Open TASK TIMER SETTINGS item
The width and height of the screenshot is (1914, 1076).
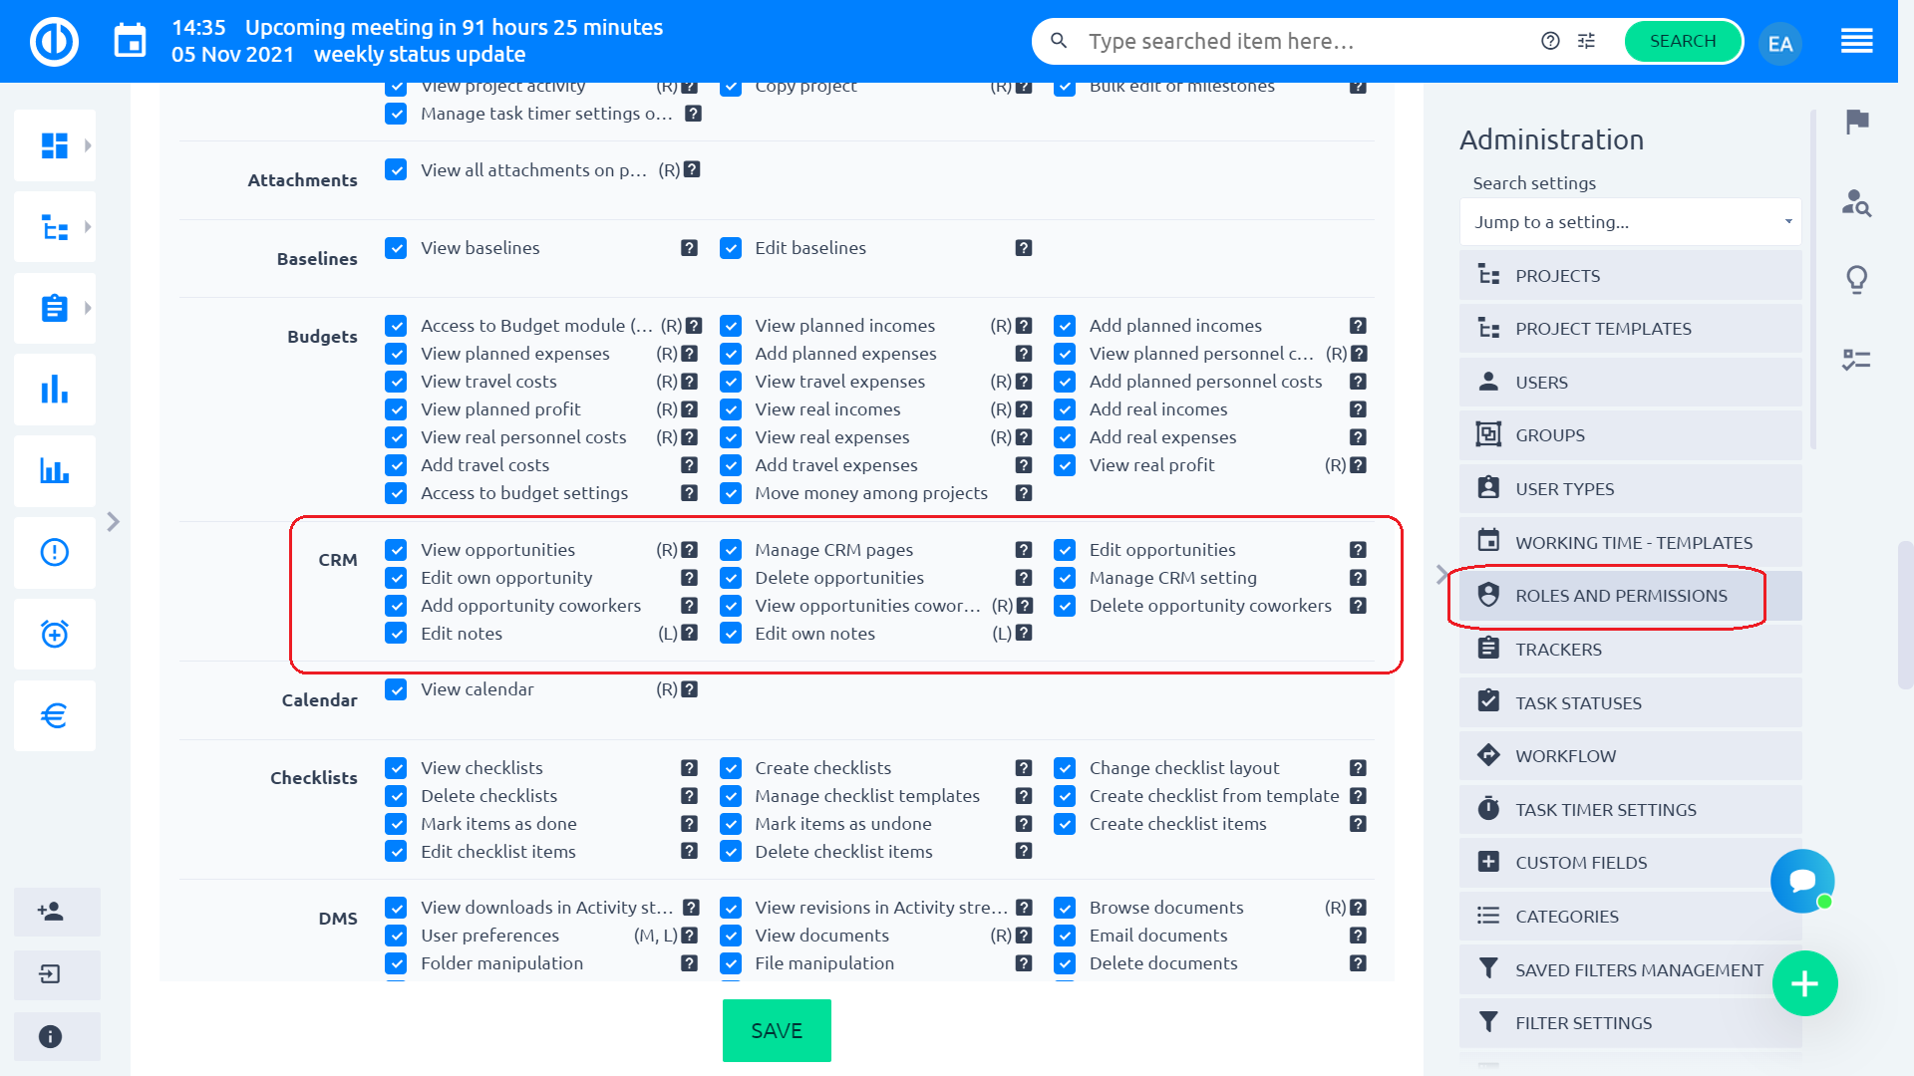[x=1630, y=810]
